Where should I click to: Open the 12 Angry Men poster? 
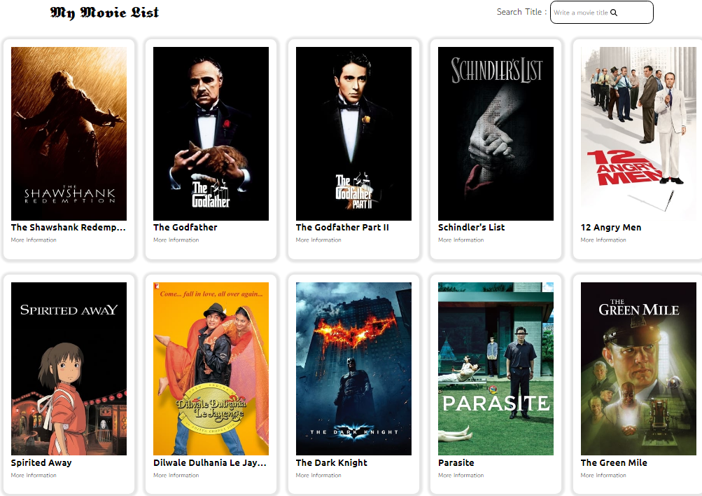(x=638, y=134)
